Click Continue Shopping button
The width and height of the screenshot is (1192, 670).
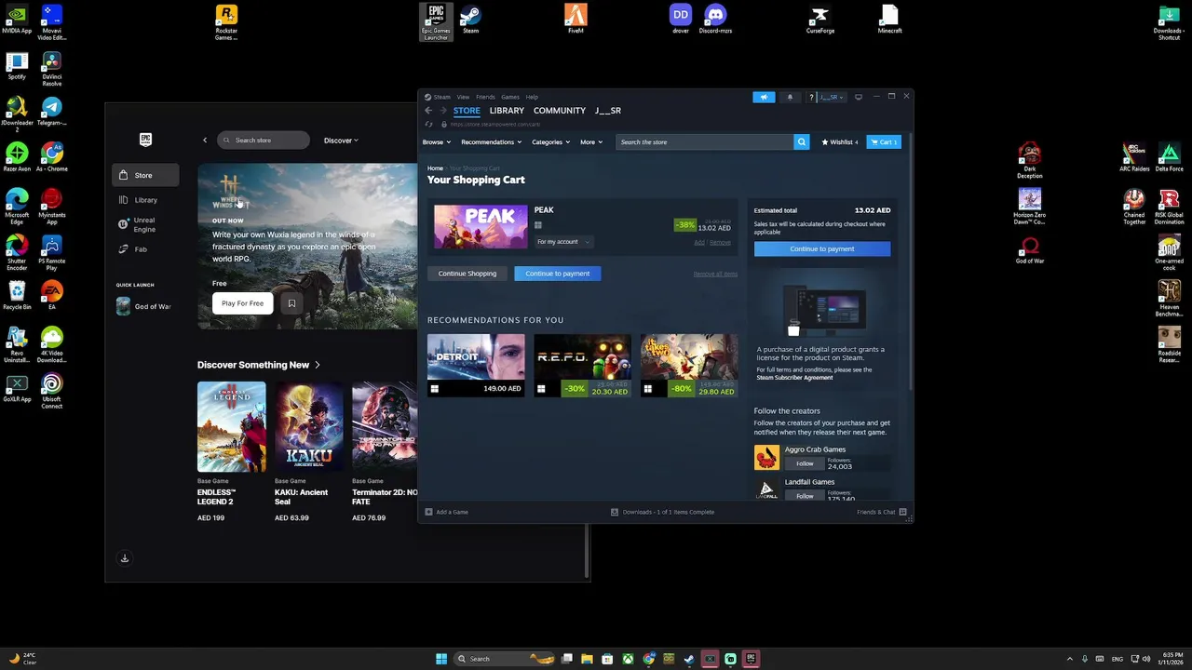pos(467,274)
